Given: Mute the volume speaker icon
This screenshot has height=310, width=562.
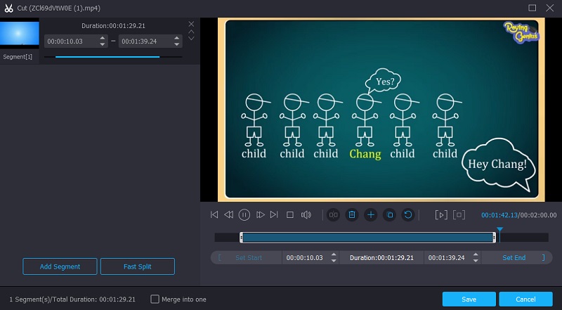Looking at the screenshot, I should (306, 214).
